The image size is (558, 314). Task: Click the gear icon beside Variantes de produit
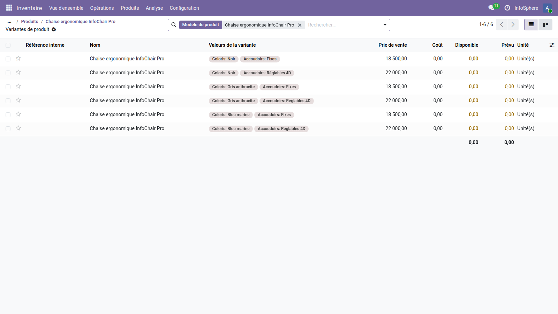pyautogui.click(x=54, y=29)
